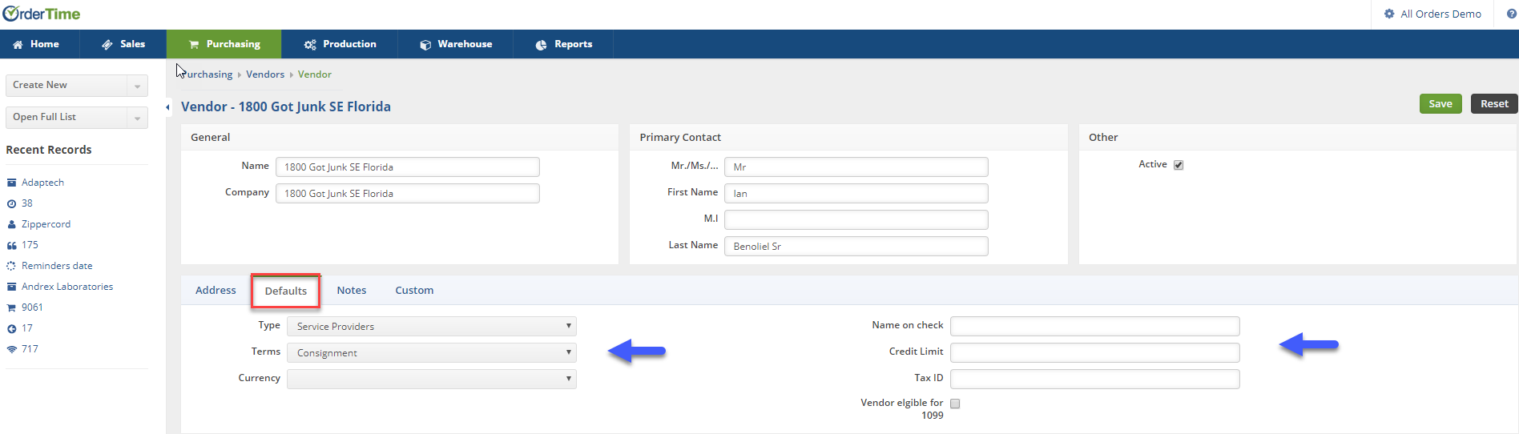Click into the Company field

point(408,193)
